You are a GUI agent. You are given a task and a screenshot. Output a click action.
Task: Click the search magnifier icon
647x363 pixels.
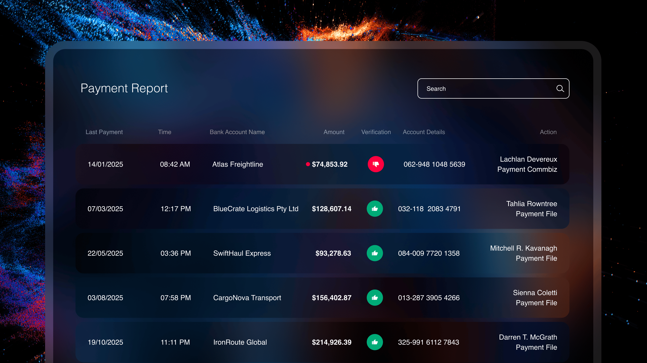[x=560, y=88]
